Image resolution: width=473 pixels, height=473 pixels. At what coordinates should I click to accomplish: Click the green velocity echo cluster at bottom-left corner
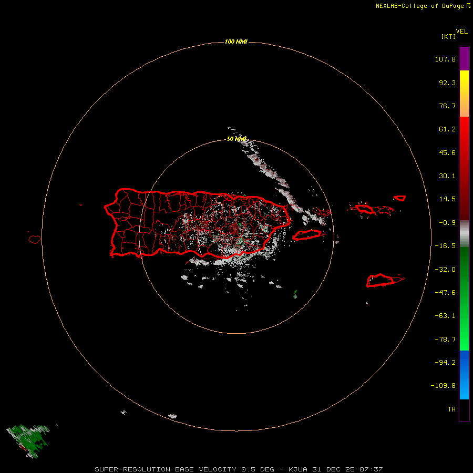pyautogui.click(x=28, y=441)
